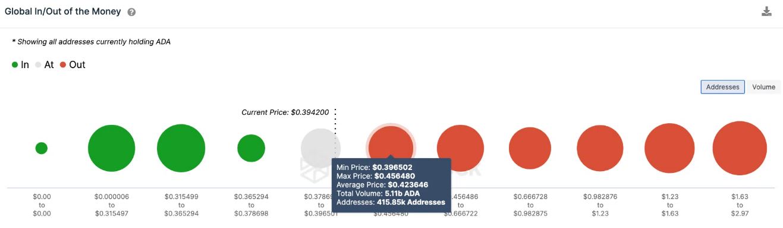Click the highlighted red $0.396502 bubble
The height and width of the screenshot is (228, 783).
(391, 146)
